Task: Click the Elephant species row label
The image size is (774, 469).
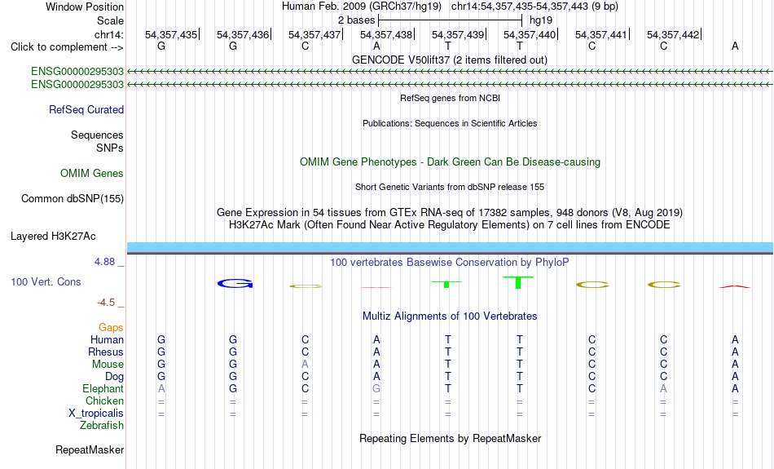Action: 103,389
